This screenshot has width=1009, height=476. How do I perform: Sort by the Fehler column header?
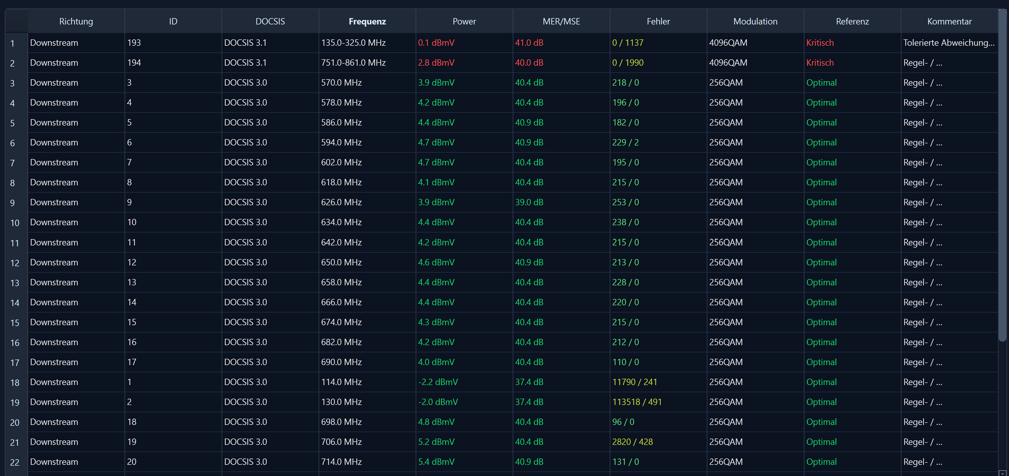pos(658,22)
